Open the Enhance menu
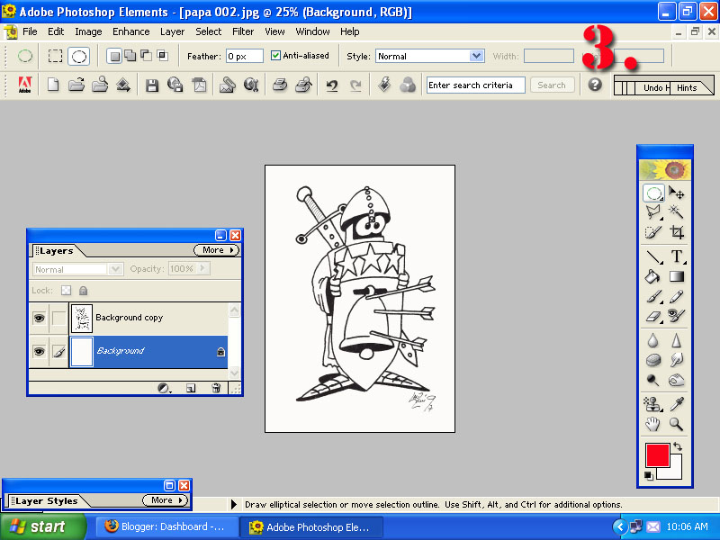This screenshot has width=720, height=540. pyautogui.click(x=130, y=31)
